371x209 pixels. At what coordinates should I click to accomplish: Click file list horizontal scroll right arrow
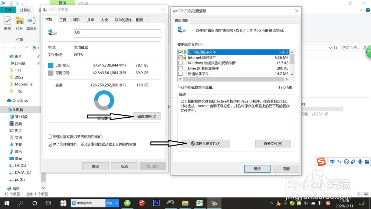[287, 79]
